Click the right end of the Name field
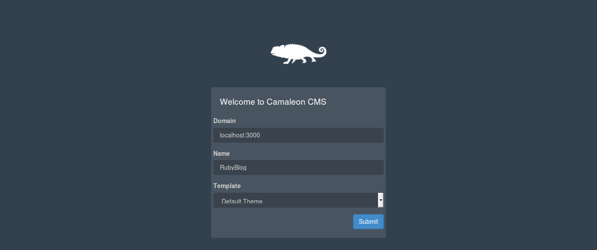 pyautogui.click(x=375, y=168)
